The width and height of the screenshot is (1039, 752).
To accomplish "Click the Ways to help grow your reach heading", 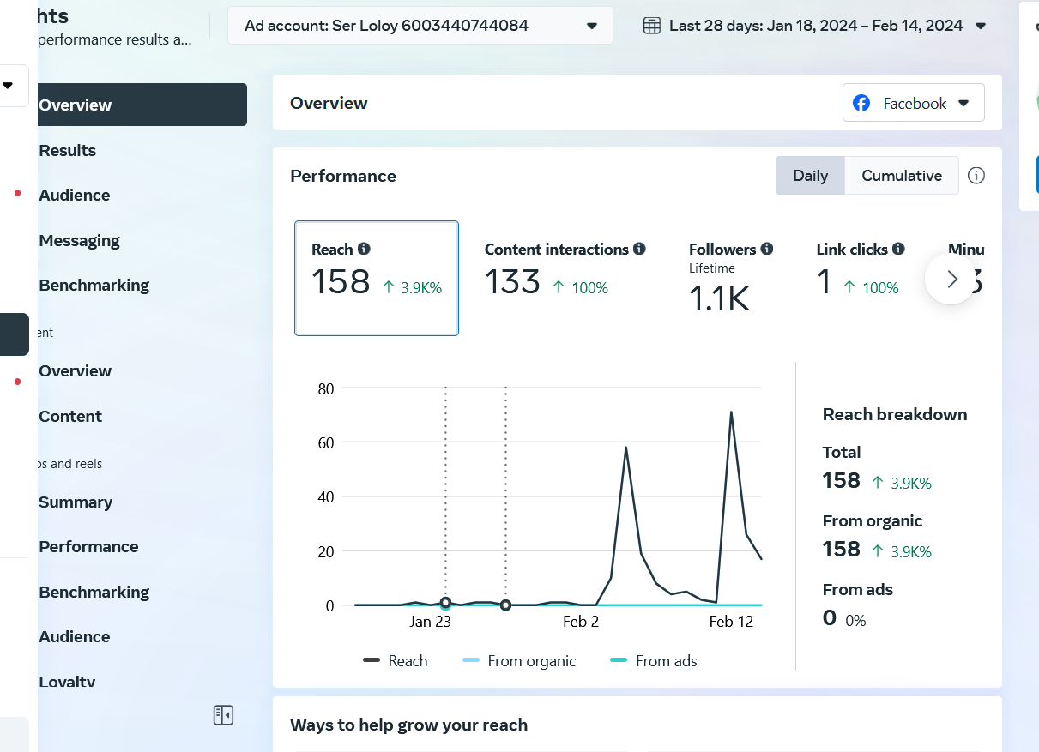I will click(408, 725).
